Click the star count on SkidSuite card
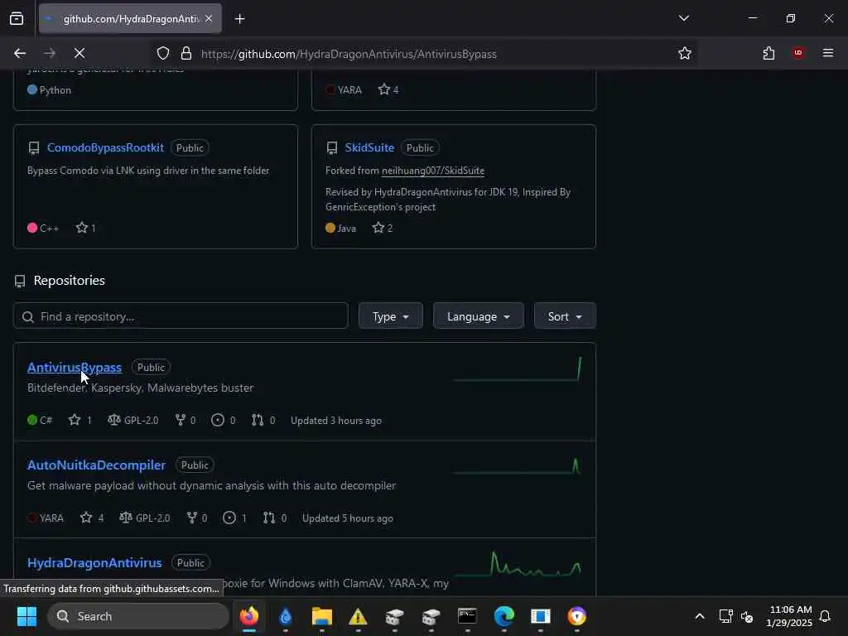Image resolution: width=848 pixels, height=636 pixels. (383, 228)
